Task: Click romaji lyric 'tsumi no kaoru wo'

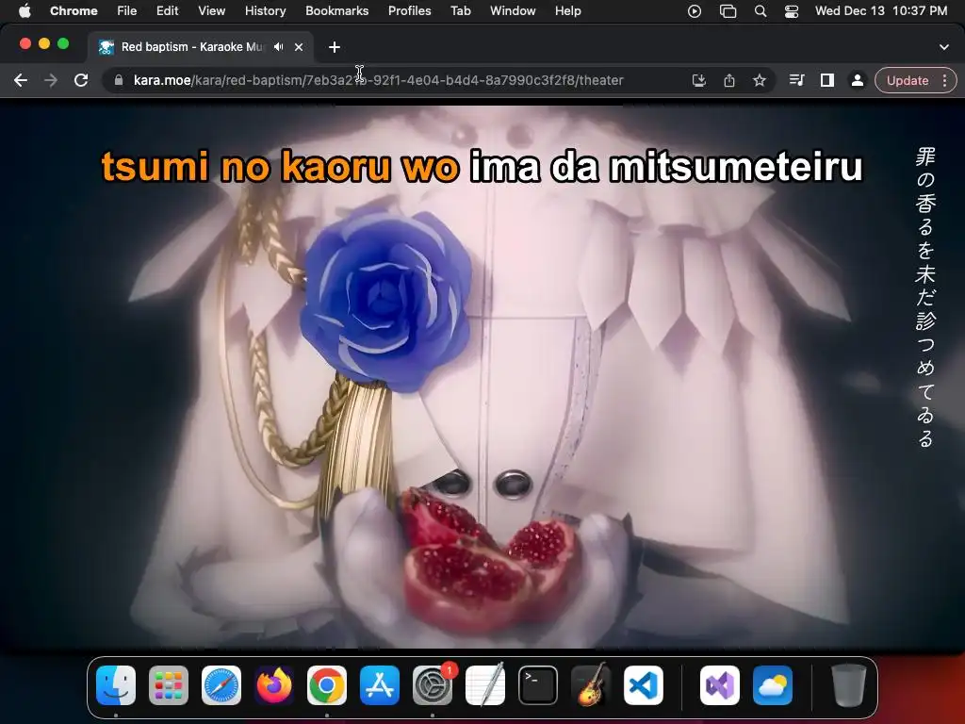Action: click(280, 167)
